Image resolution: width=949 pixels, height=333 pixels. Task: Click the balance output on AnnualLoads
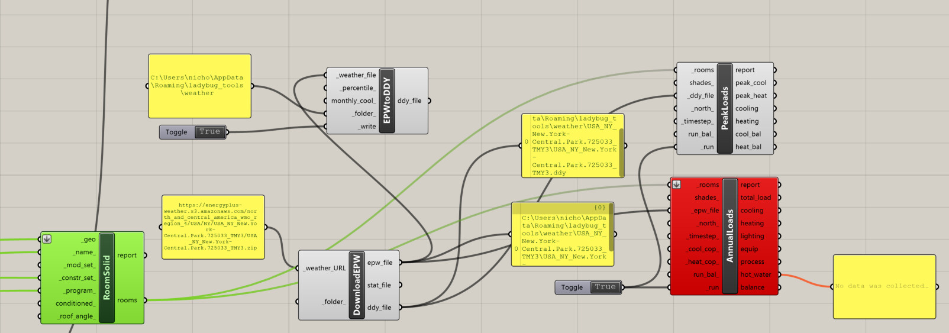point(752,287)
